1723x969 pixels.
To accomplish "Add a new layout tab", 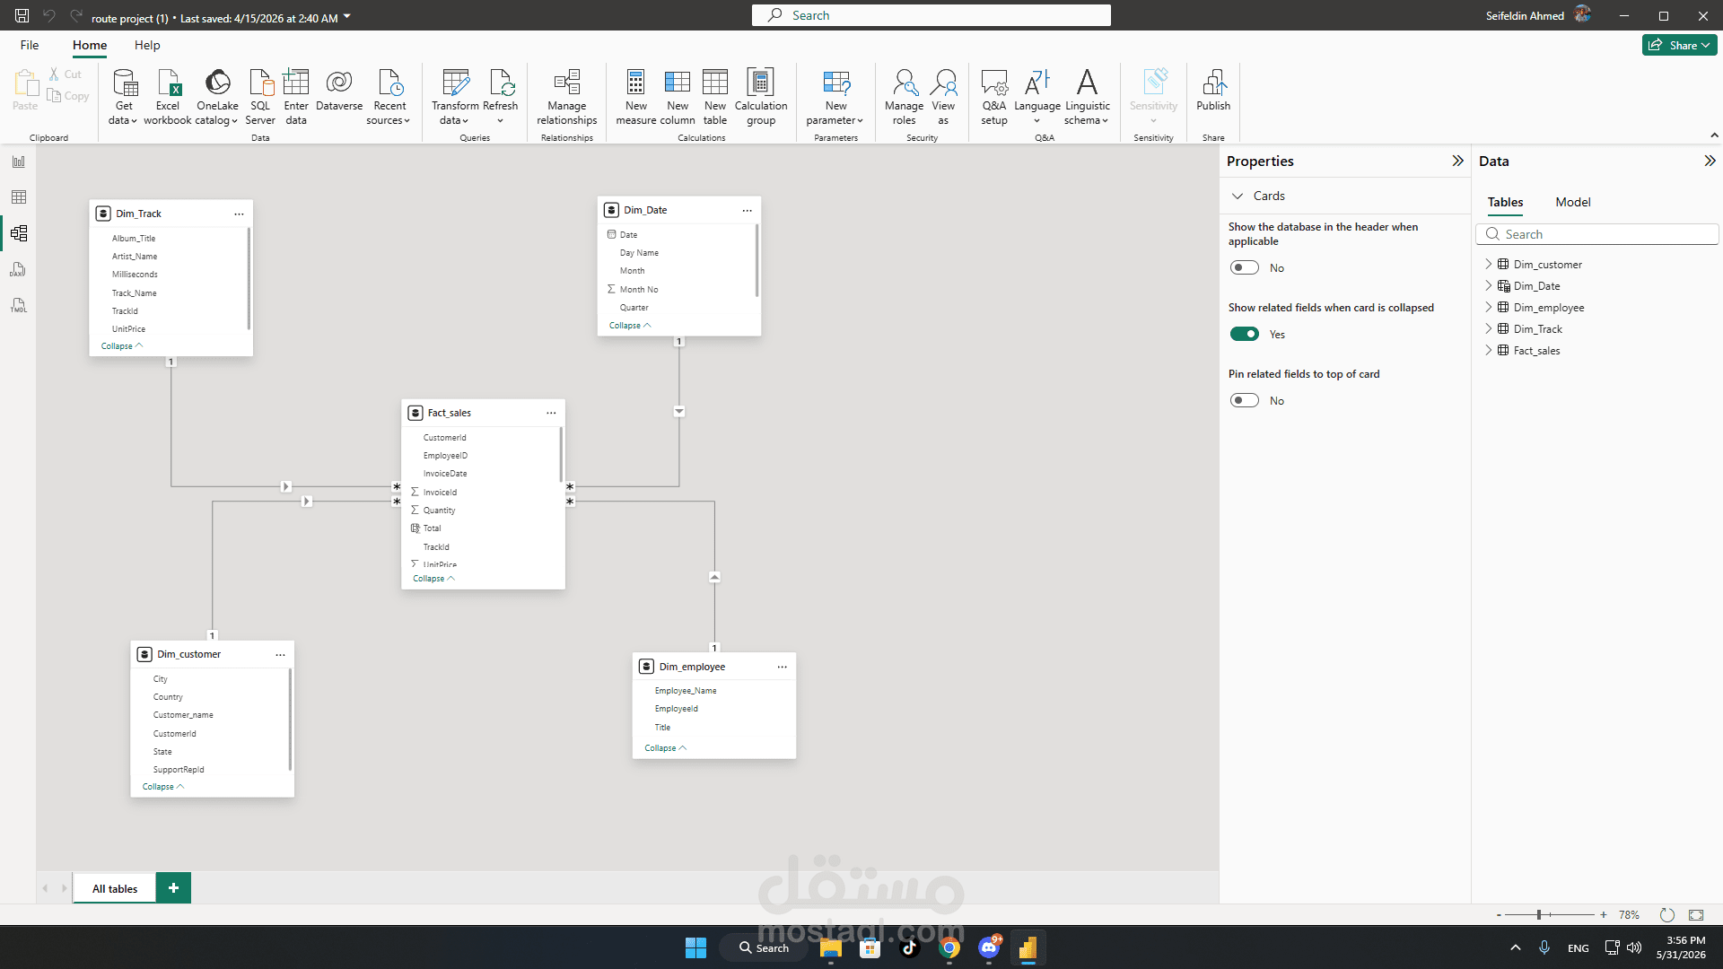I will coord(173,888).
